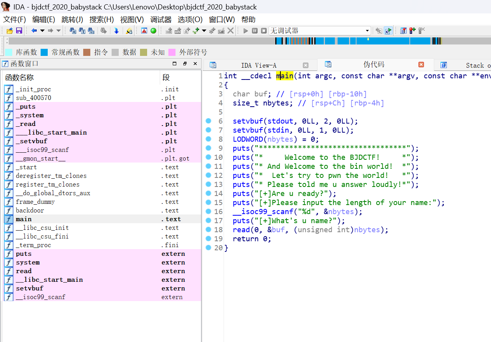Toggle breakpoint dot on line 16
491x342 pixels.
pyautogui.click(x=209, y=211)
